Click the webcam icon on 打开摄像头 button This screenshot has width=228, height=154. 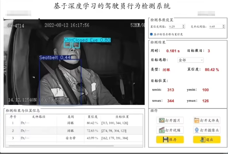[197, 130]
